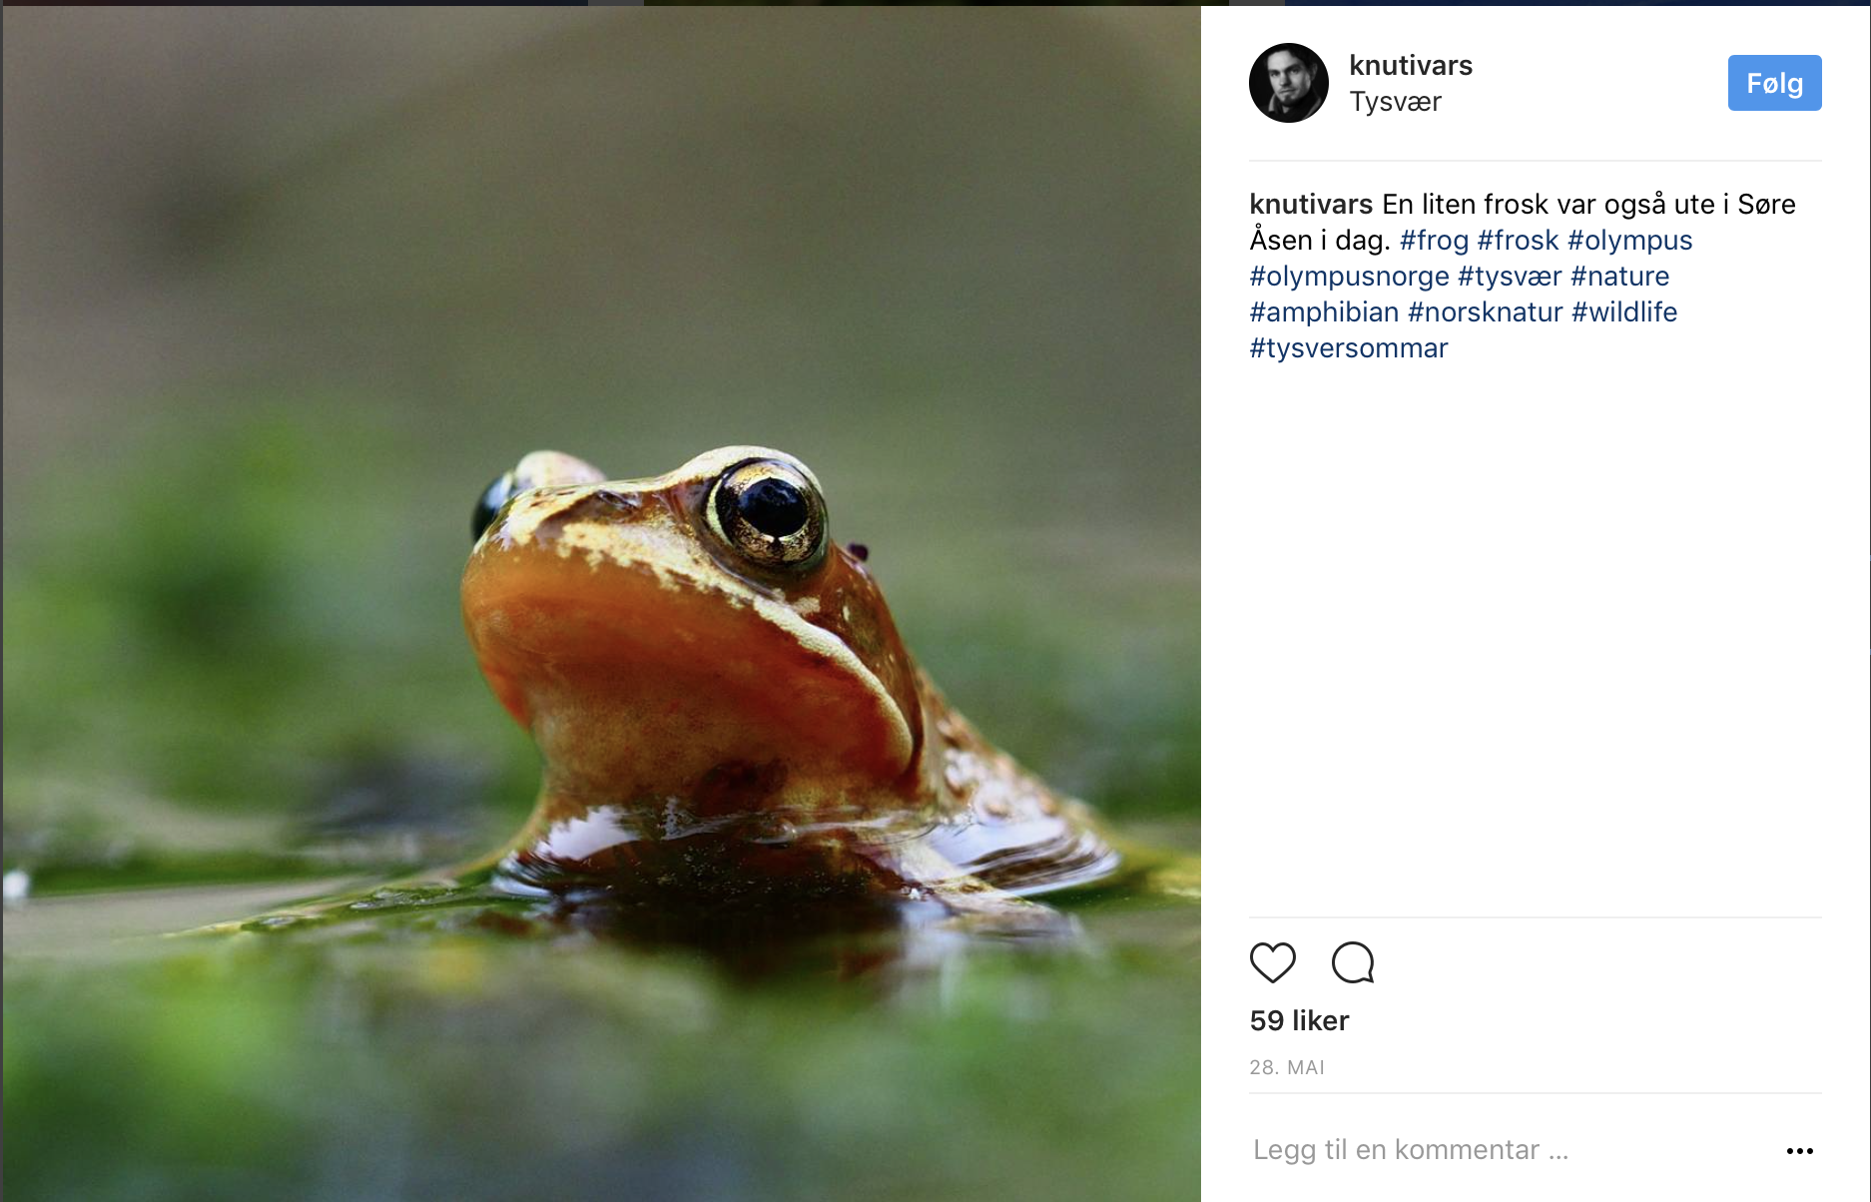Open the #norsknatur hashtag
This screenshot has width=1871, height=1202.
click(1485, 312)
